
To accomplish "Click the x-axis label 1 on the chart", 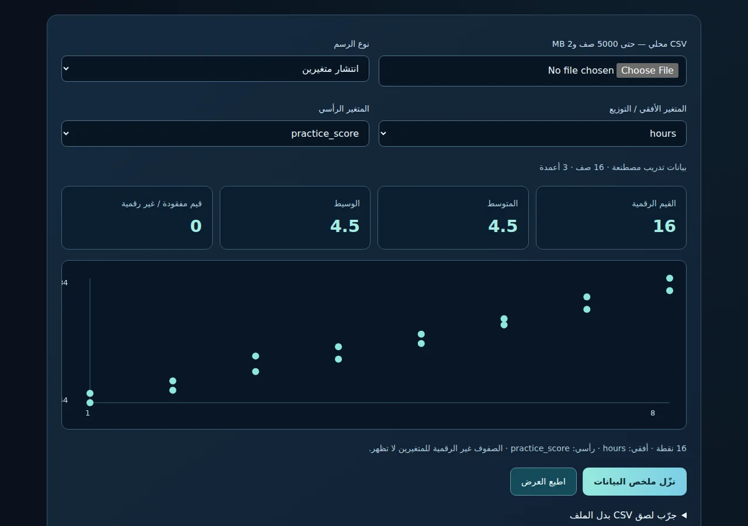I will tap(88, 413).
